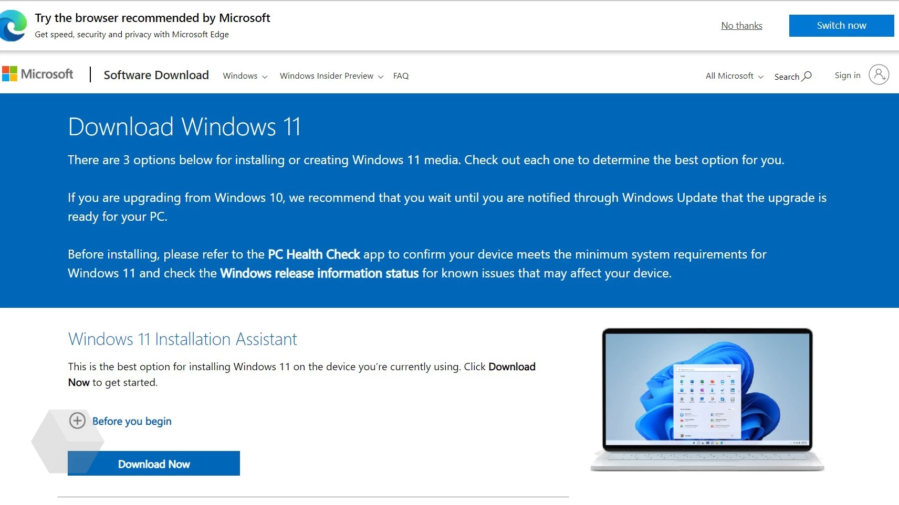
Task: Go to Software Download home
Action: [156, 75]
